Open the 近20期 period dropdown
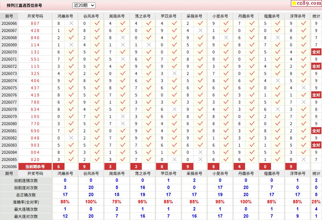 point(84,5)
